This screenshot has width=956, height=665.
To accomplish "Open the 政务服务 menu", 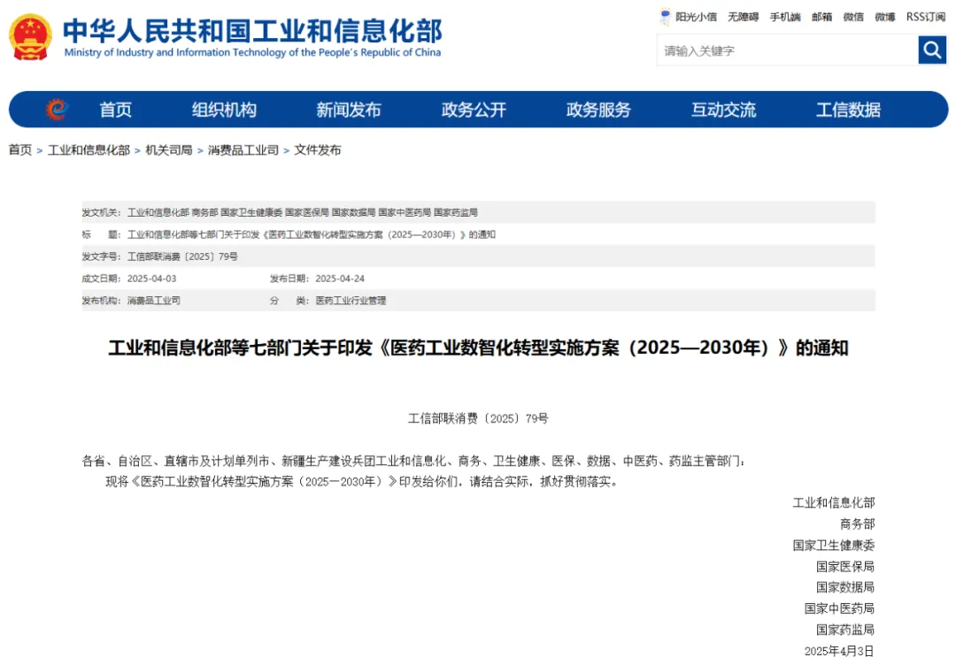I will (x=598, y=110).
